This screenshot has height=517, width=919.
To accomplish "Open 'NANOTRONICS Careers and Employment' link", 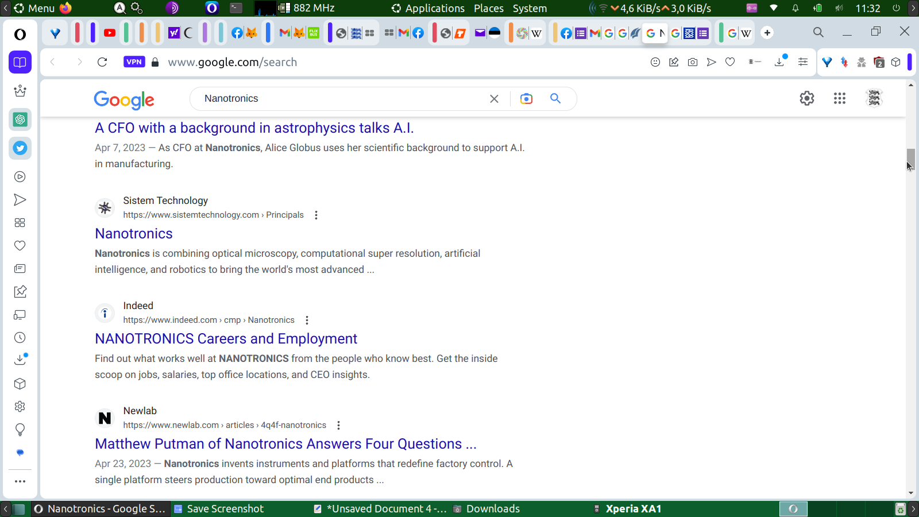I will 226,338.
